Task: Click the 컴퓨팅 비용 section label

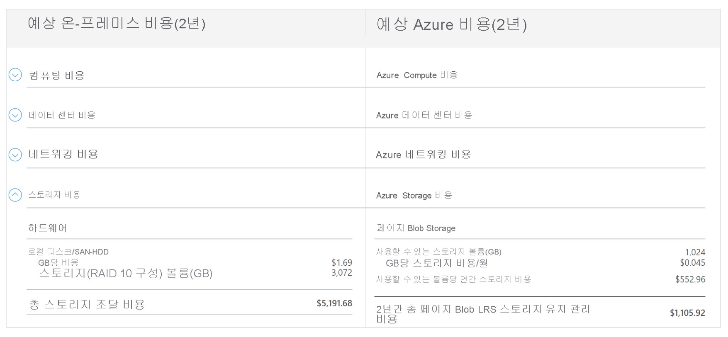Action: tap(57, 75)
